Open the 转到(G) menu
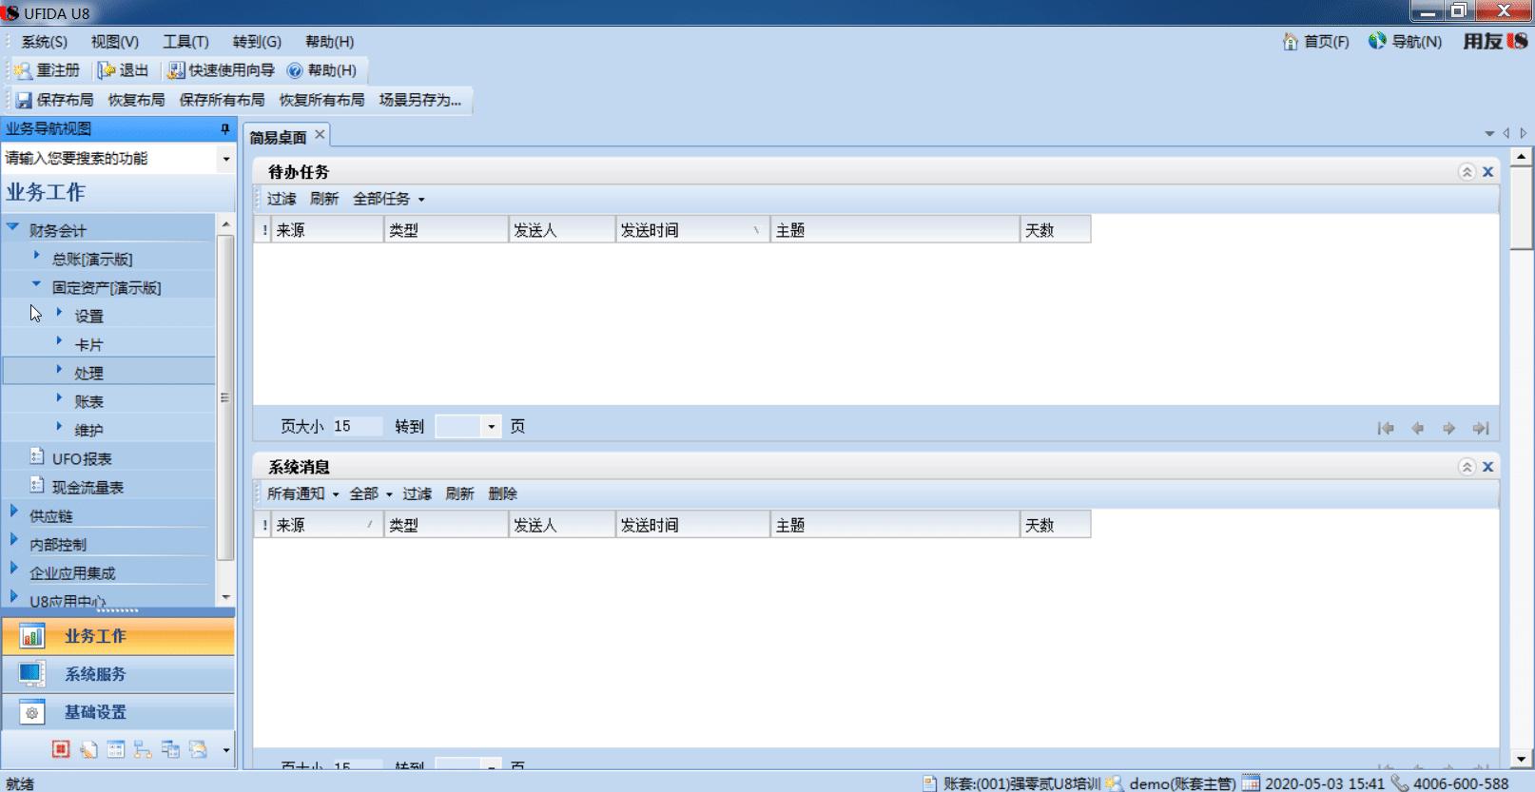This screenshot has width=1535, height=792. (257, 42)
